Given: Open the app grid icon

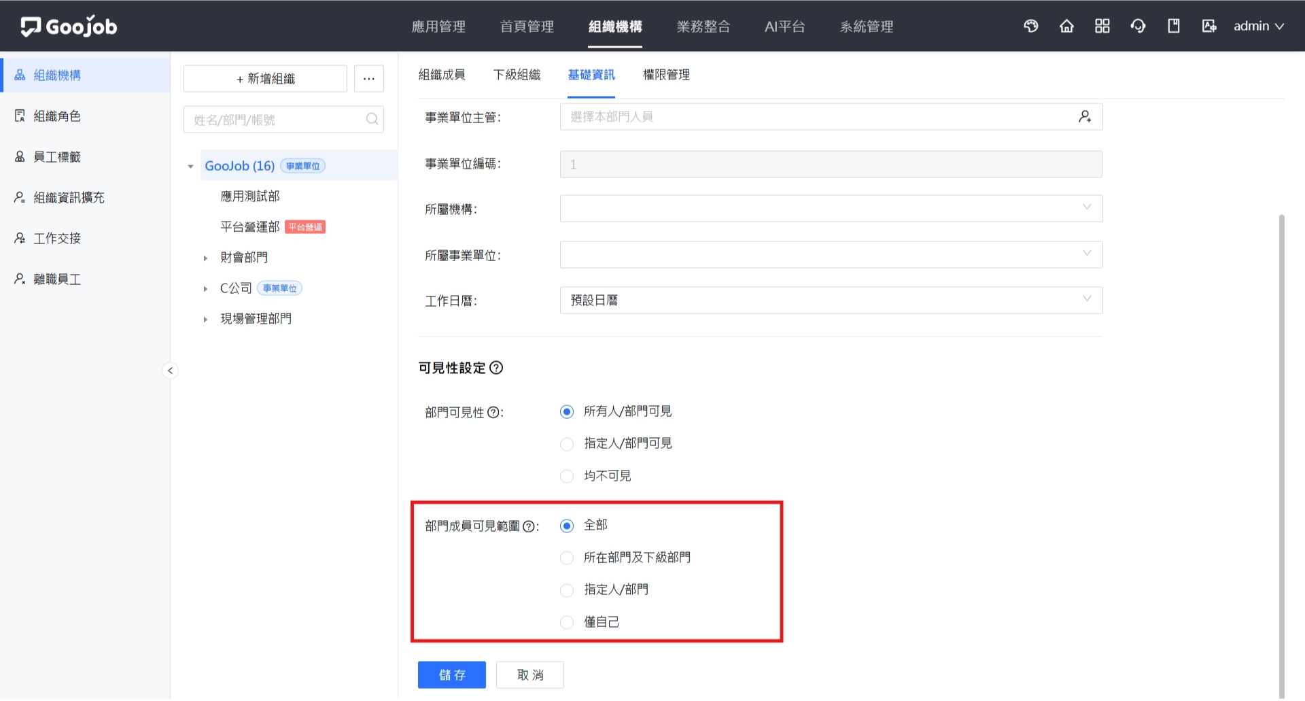Looking at the screenshot, I should point(1102,26).
